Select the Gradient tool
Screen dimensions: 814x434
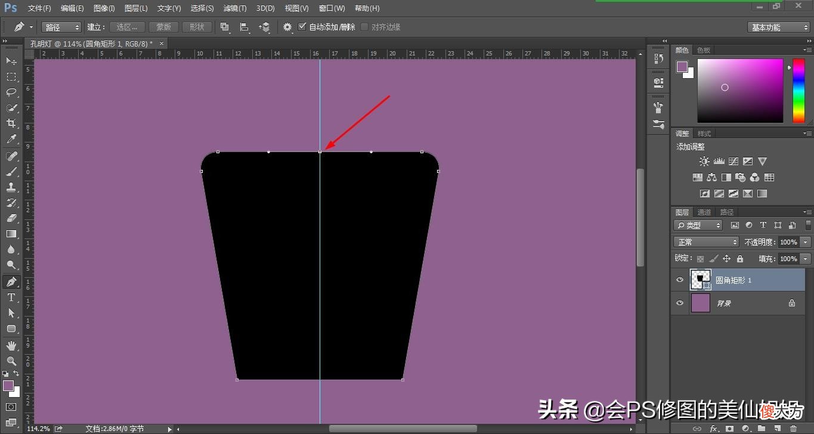pos(11,234)
